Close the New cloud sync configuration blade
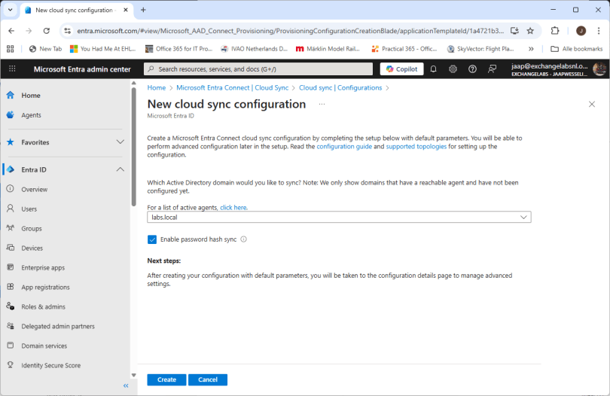The image size is (610, 396). point(591,104)
